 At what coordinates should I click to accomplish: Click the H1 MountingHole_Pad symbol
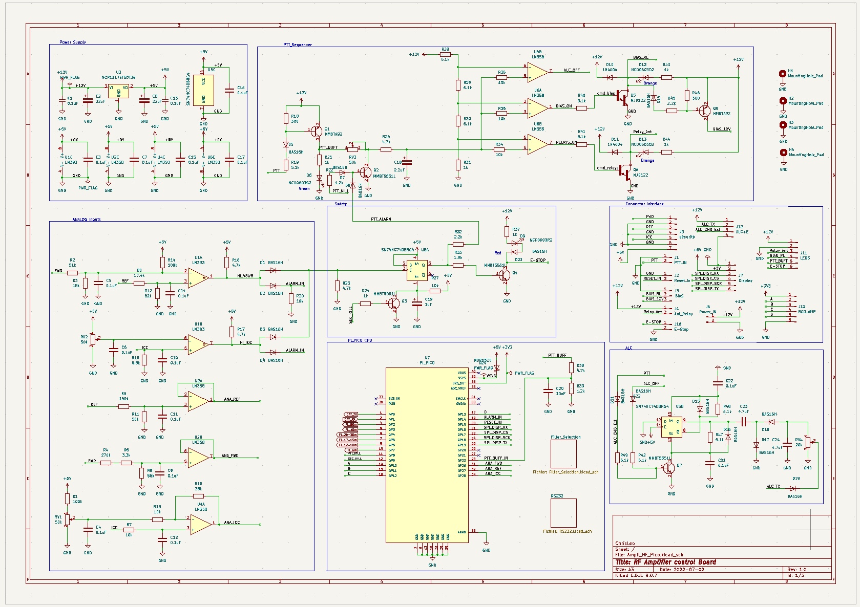coord(783,74)
